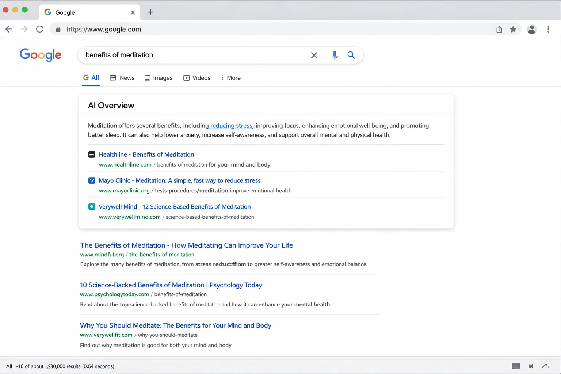This screenshot has height=374, width=561.
Task: Expand the More search options
Action: click(x=230, y=78)
